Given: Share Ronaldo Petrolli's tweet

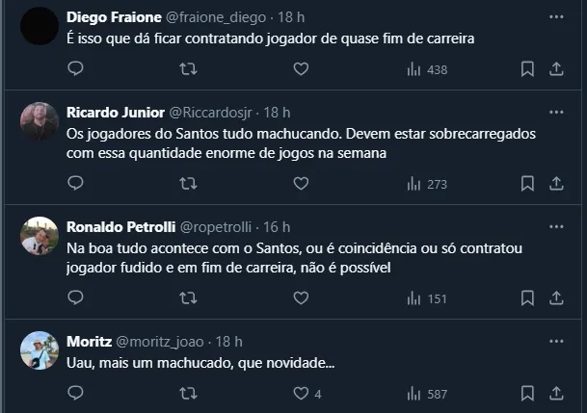Looking at the screenshot, I should [x=556, y=298].
